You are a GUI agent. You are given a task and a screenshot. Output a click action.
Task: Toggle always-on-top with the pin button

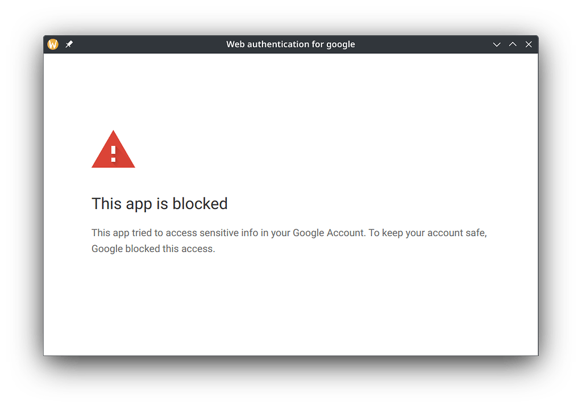coord(69,44)
